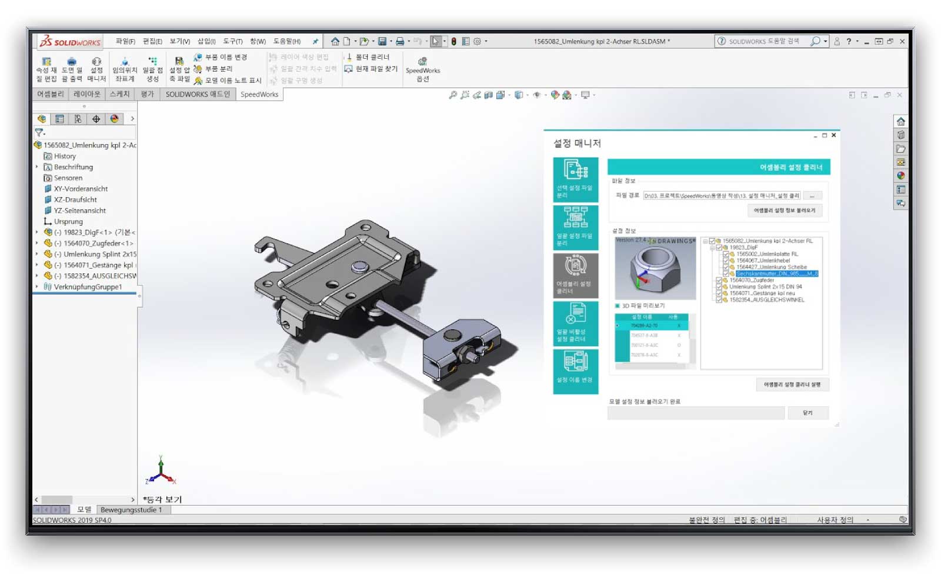
Task: Expand 1564071_Gestänge kpl in the feature tree
Action: click(x=37, y=265)
